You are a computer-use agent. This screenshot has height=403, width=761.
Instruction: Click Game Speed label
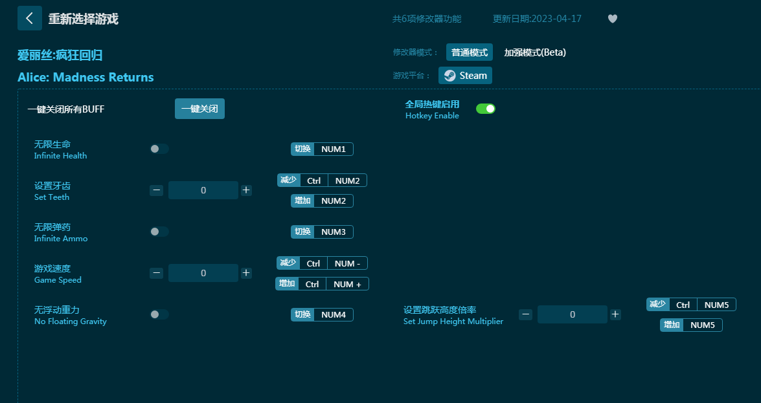(x=58, y=280)
